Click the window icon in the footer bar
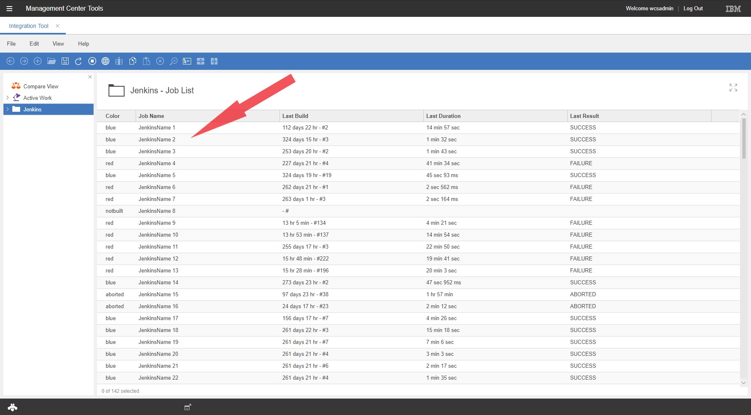Viewport: 751px width, 415px height. coord(188,407)
